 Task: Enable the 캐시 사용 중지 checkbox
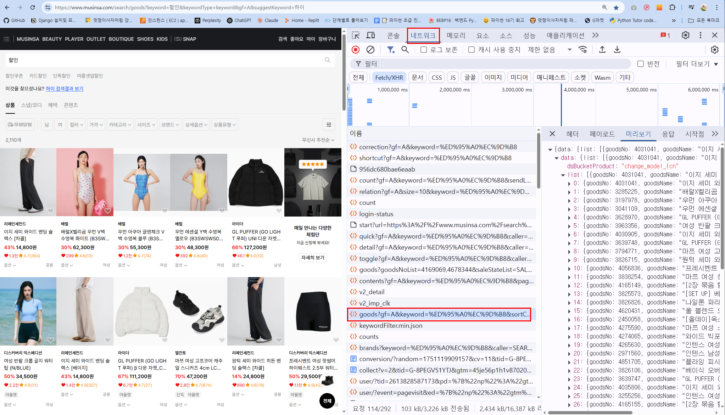point(472,50)
